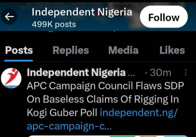Follow the Independent Nigeria account
The height and width of the screenshot is (137, 196).
pos(164,17)
